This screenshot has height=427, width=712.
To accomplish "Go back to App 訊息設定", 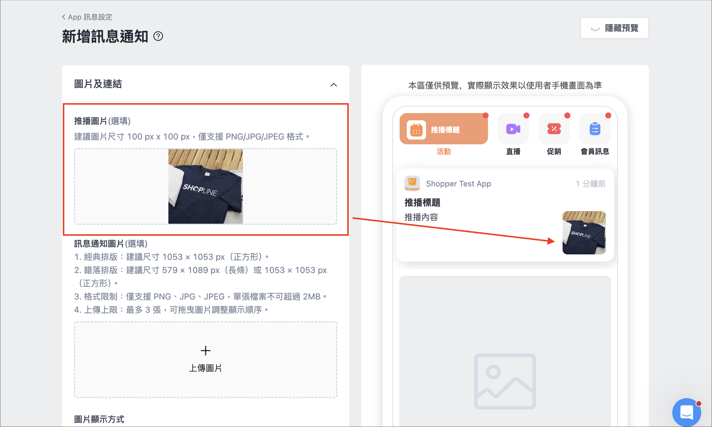I will point(87,17).
